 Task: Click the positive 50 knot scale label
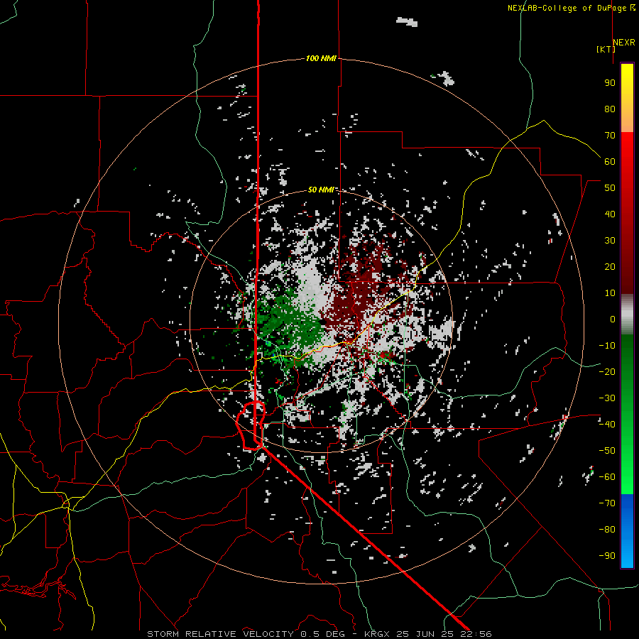tap(610, 188)
